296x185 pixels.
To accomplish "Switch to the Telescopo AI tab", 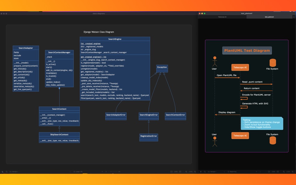I will click(222, 17).
